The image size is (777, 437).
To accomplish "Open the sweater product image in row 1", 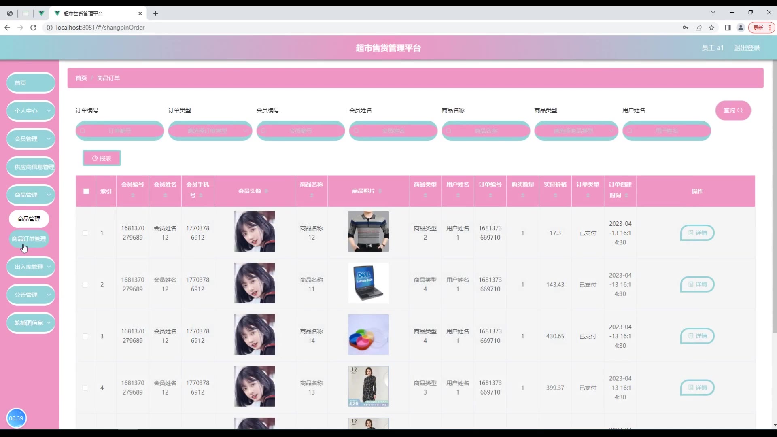I will [x=368, y=231].
